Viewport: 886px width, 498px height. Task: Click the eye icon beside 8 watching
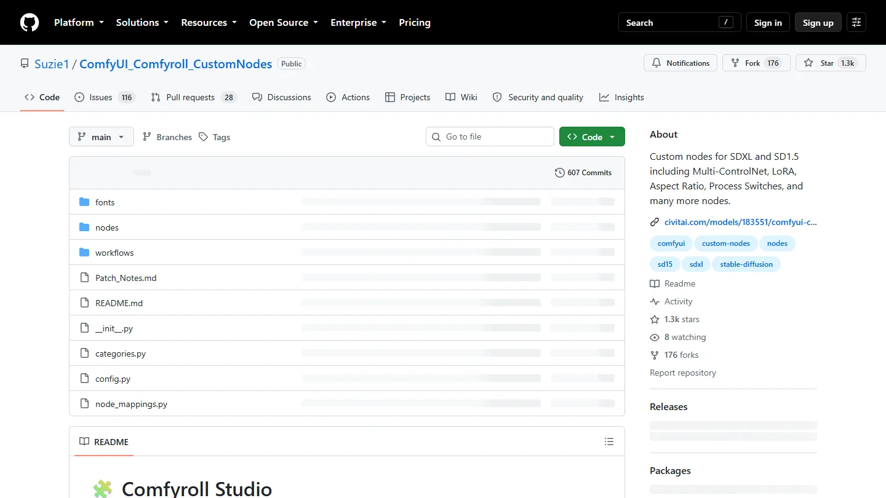tap(655, 337)
